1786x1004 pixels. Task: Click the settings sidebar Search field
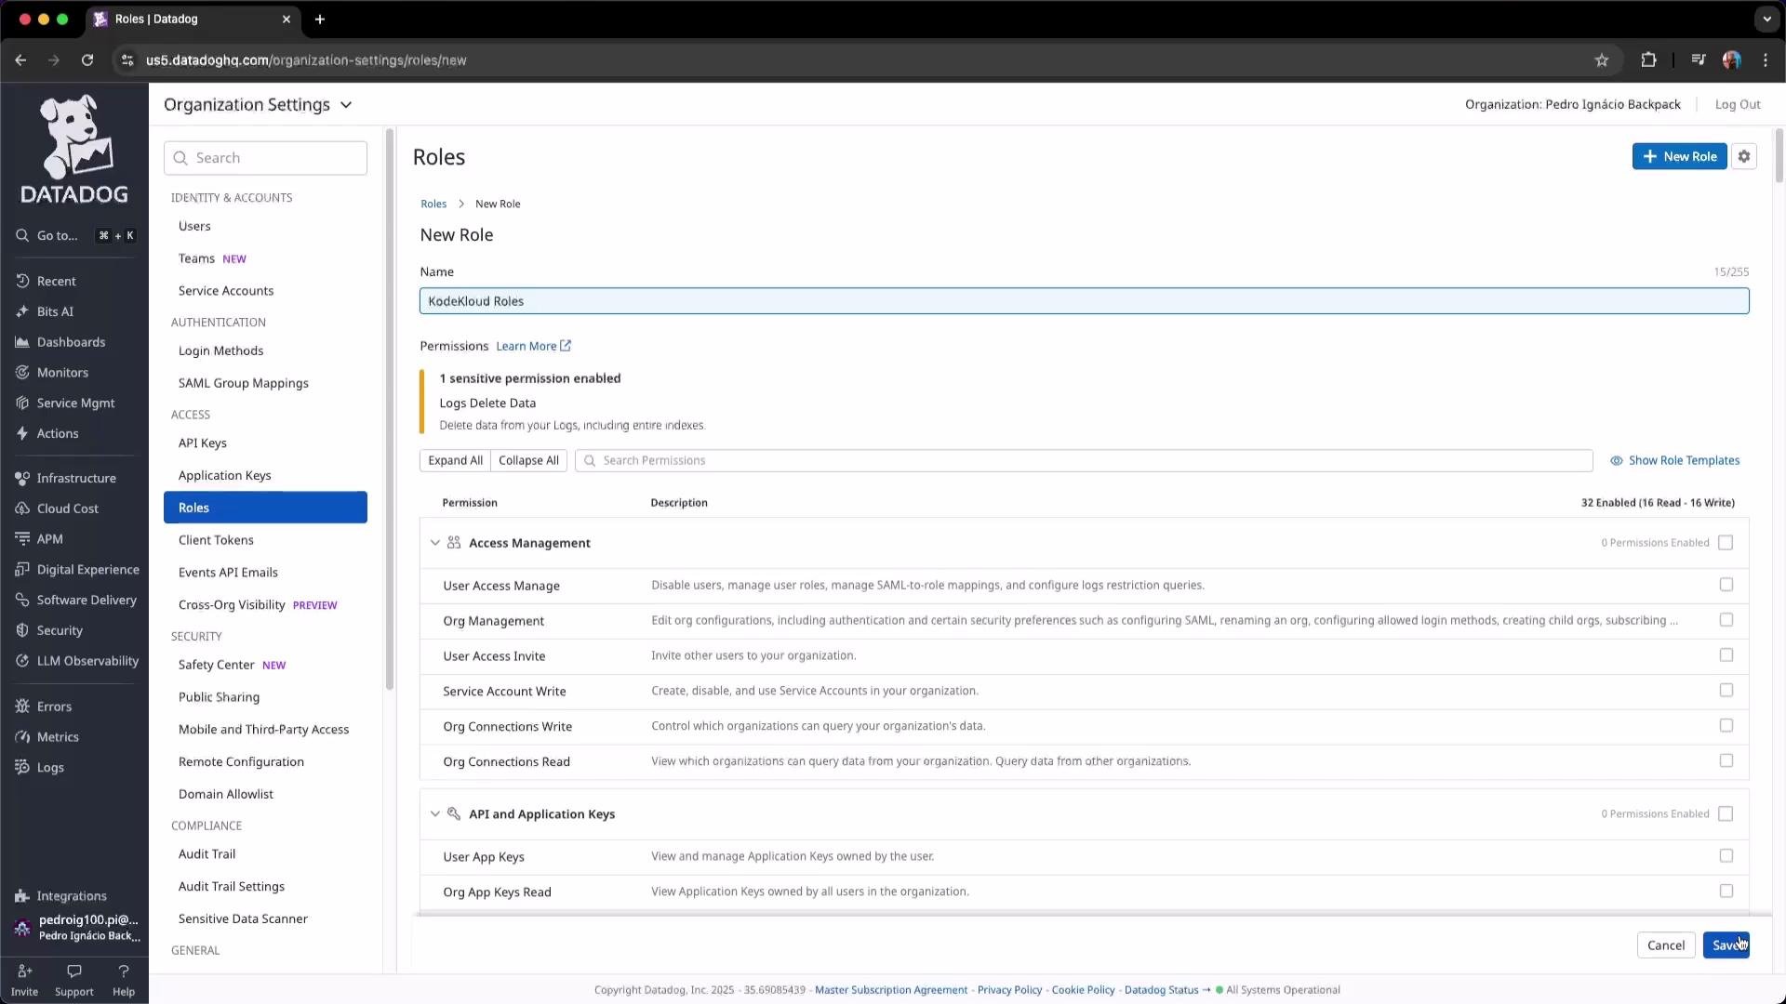(x=265, y=158)
